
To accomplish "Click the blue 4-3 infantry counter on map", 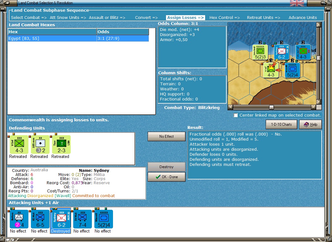I will pos(303,52).
